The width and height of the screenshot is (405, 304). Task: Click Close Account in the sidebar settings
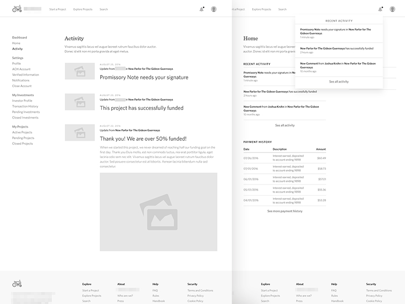22,86
